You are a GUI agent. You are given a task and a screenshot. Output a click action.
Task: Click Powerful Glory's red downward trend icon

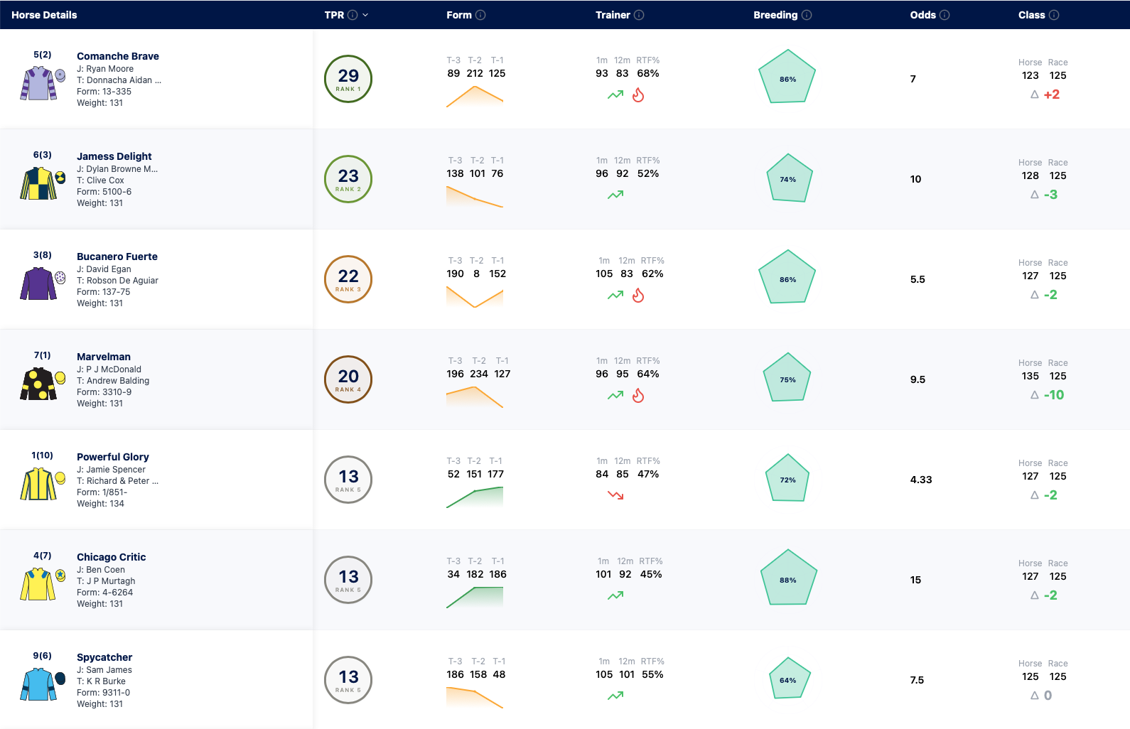click(x=615, y=495)
